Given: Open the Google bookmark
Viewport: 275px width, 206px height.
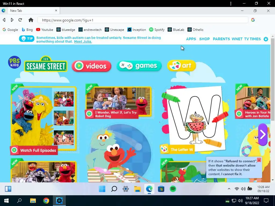Looking at the screenshot, I should [10, 30].
